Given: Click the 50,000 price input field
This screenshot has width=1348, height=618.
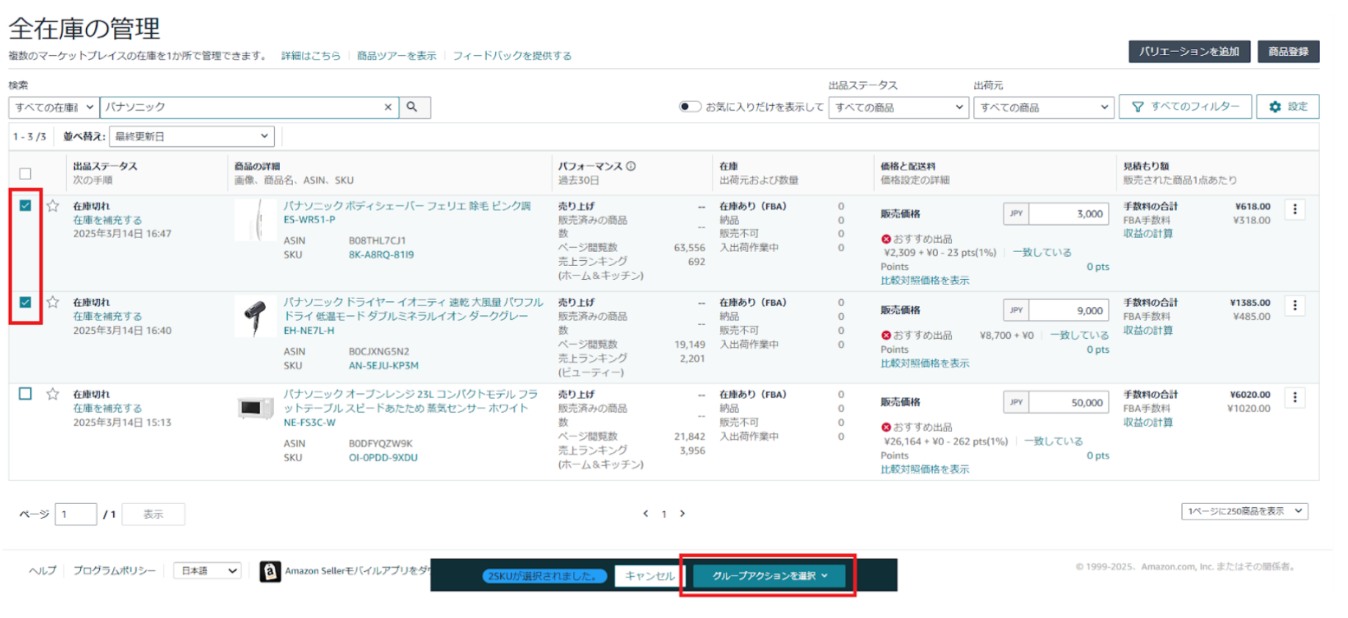Looking at the screenshot, I should [1069, 402].
